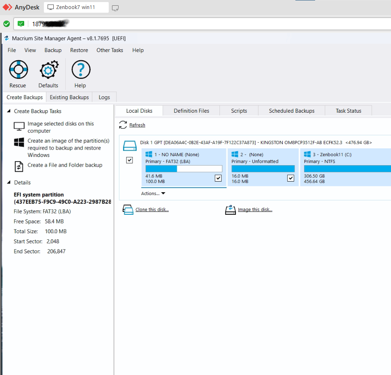
Task: Click the partition 2 usage bar
Action: 263,169
